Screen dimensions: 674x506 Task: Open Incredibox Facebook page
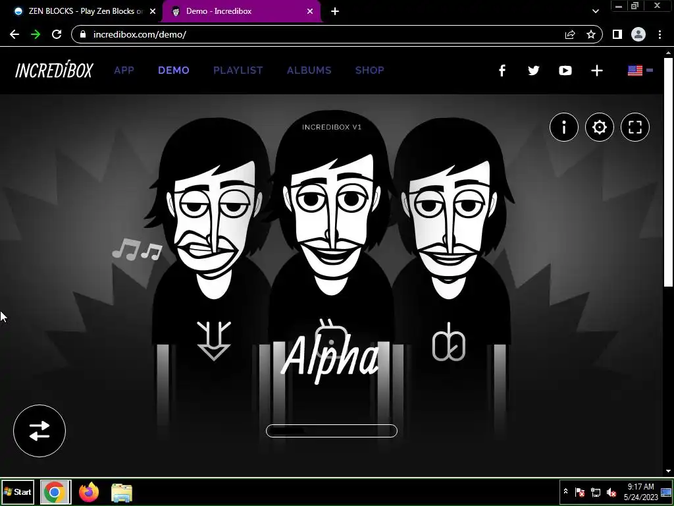coord(502,70)
